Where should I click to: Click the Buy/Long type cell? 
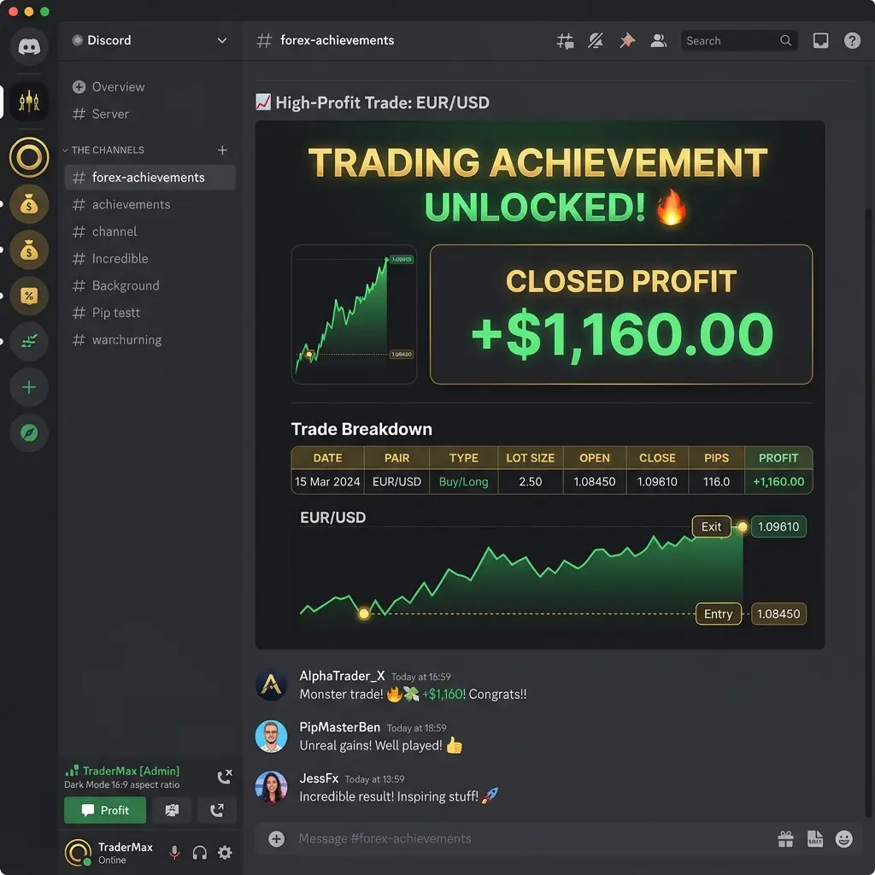[463, 482]
